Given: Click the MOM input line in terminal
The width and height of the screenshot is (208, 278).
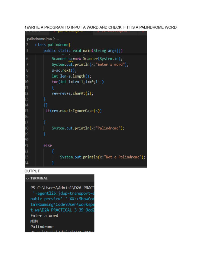Looking at the screenshot, I should tap(34, 221).
